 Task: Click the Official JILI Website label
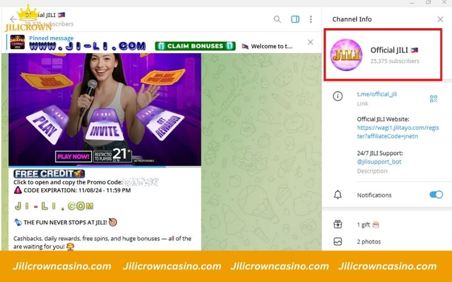[x=383, y=119]
